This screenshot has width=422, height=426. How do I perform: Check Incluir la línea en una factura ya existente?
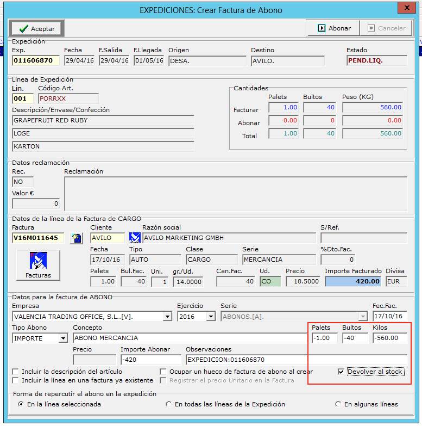[x=15, y=380]
